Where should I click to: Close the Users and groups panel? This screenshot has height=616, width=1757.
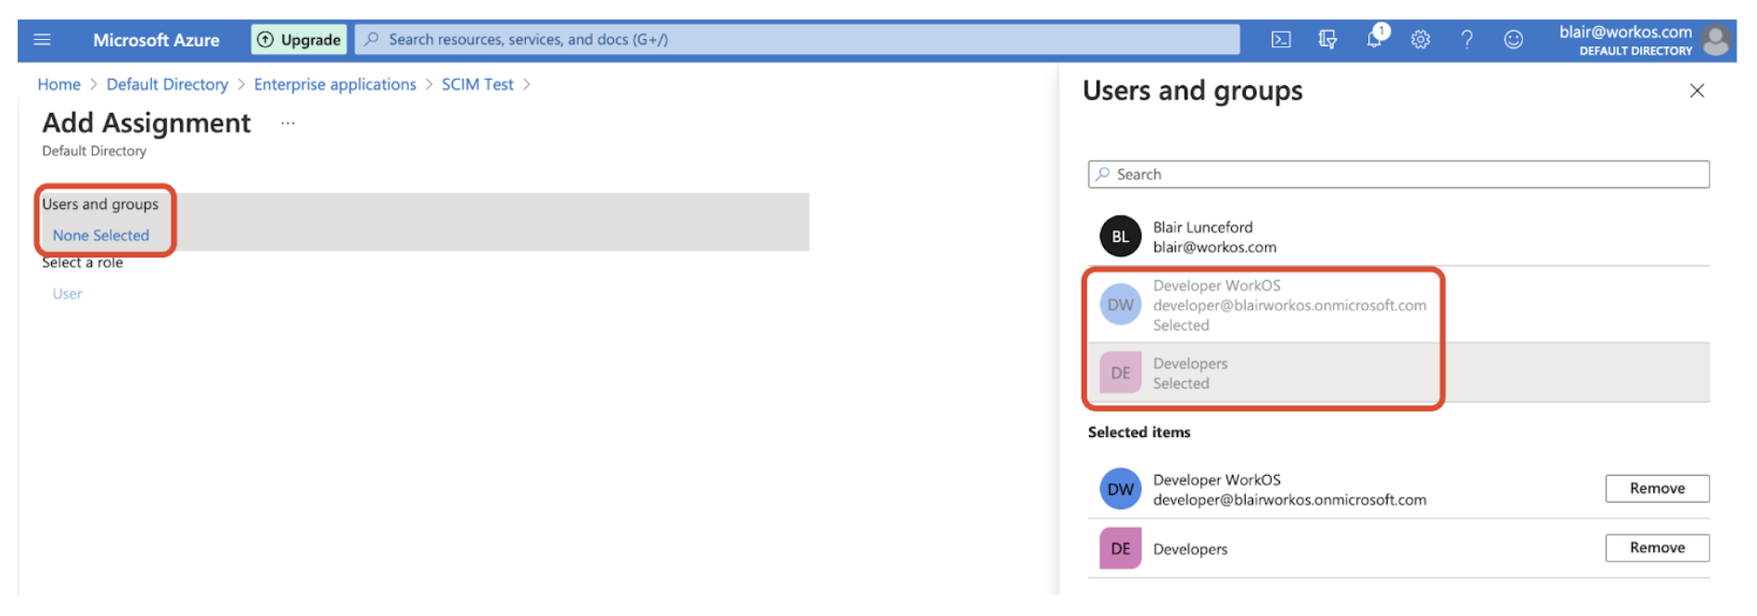click(x=1697, y=91)
